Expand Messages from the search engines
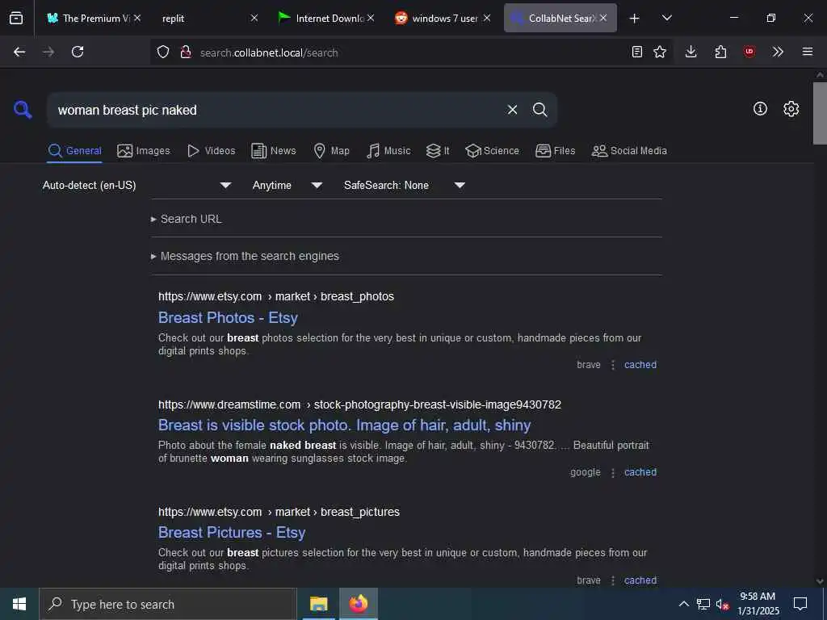 point(245,256)
